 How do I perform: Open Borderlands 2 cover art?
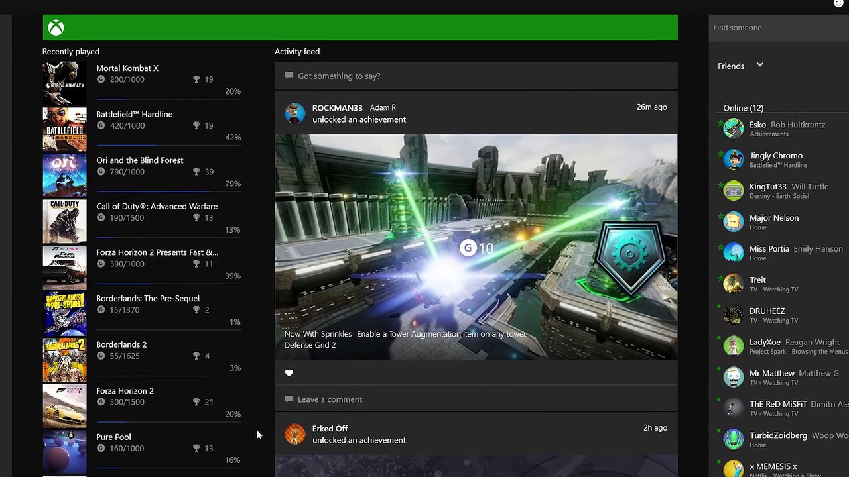64,359
